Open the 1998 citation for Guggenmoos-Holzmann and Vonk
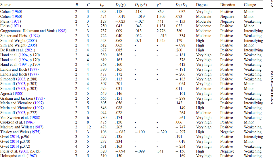 tap(61, 31)
